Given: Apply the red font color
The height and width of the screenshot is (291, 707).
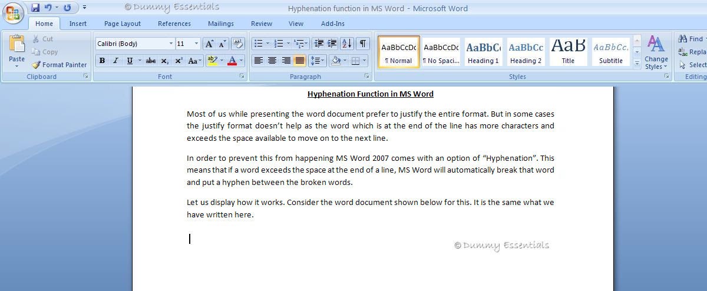Looking at the screenshot, I should click(232, 61).
